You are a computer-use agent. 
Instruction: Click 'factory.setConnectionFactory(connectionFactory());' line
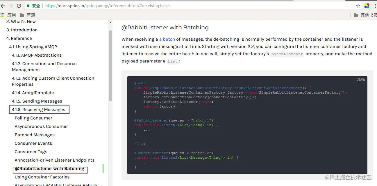(x=200, y=97)
